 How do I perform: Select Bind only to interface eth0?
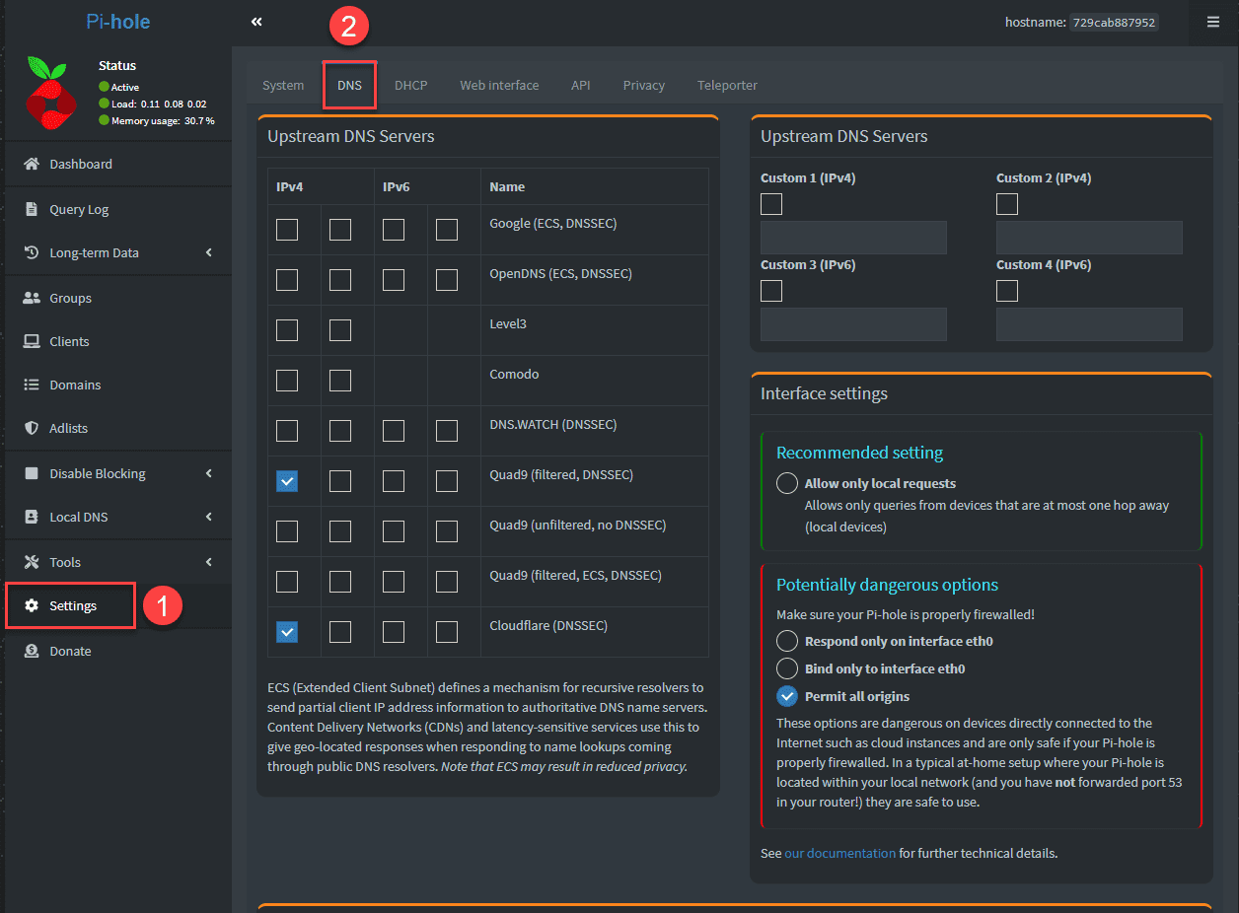[787, 668]
